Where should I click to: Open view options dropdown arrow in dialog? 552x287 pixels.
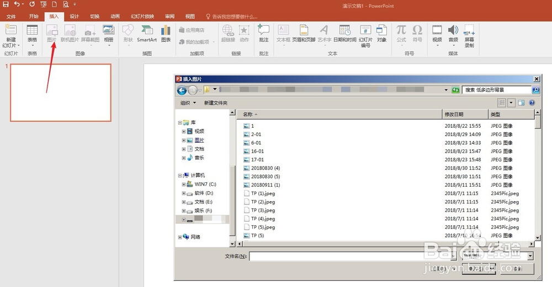coord(511,102)
